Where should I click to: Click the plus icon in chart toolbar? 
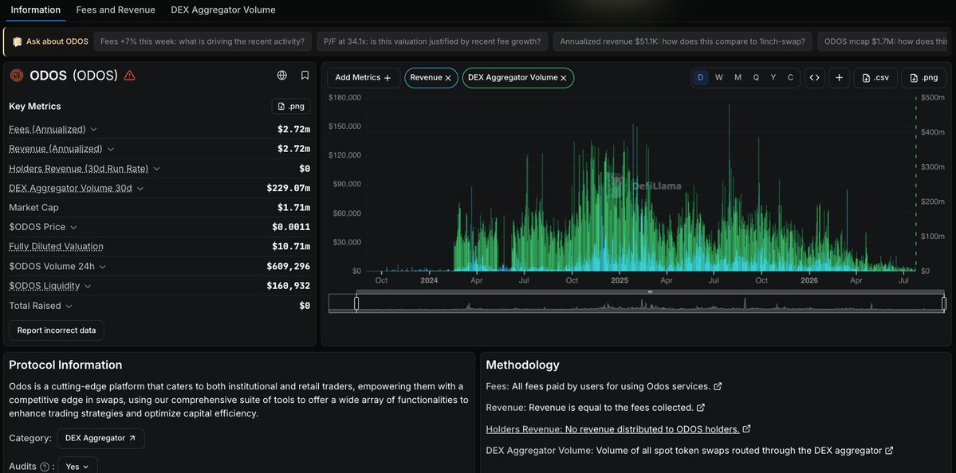[x=840, y=78]
